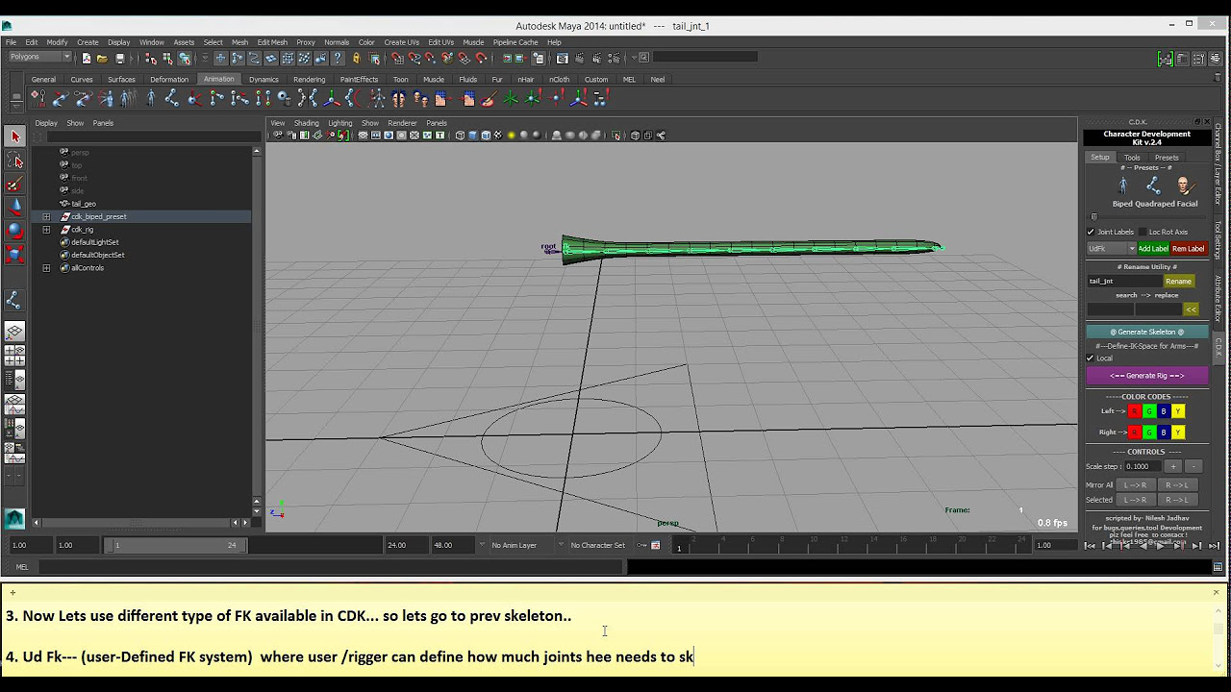The width and height of the screenshot is (1231, 692).
Task: Select tail_geo in the outliner
Action: (84, 204)
